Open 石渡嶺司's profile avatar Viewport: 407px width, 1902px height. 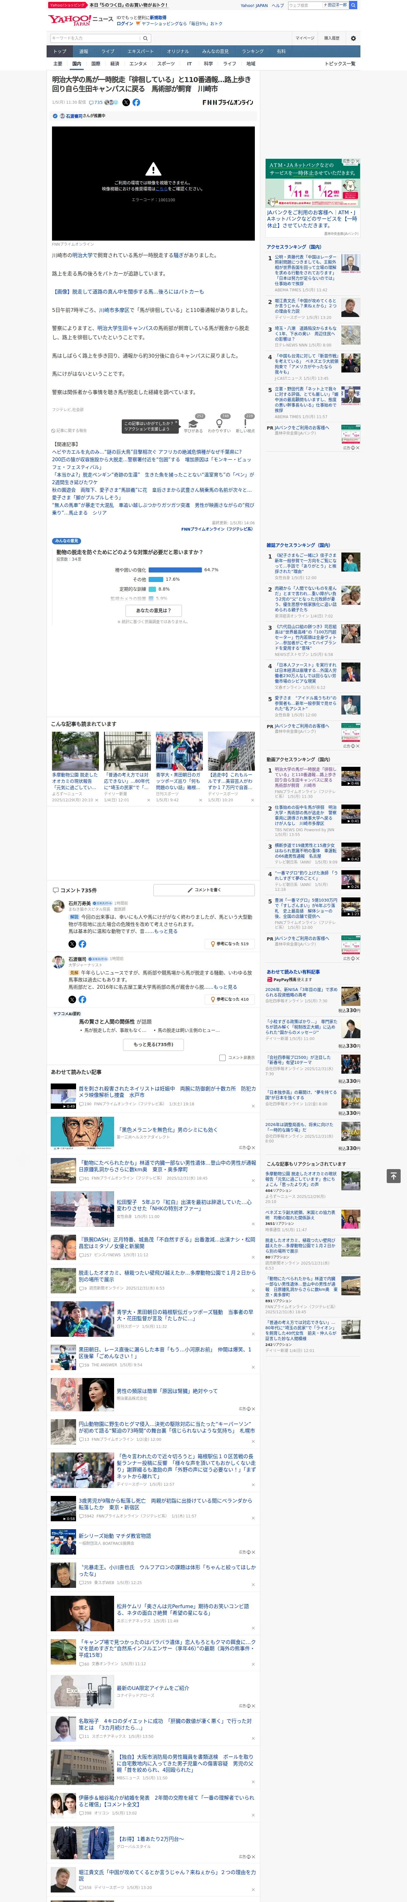pos(58,961)
